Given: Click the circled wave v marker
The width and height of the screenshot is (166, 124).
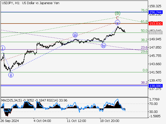Looking at the screenshot, I should point(117,22).
